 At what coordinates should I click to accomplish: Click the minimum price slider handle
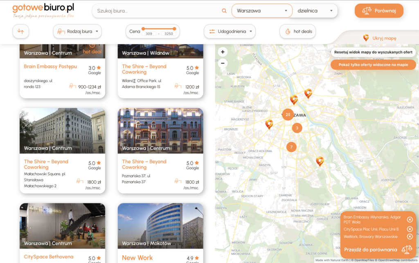[x=143, y=29]
